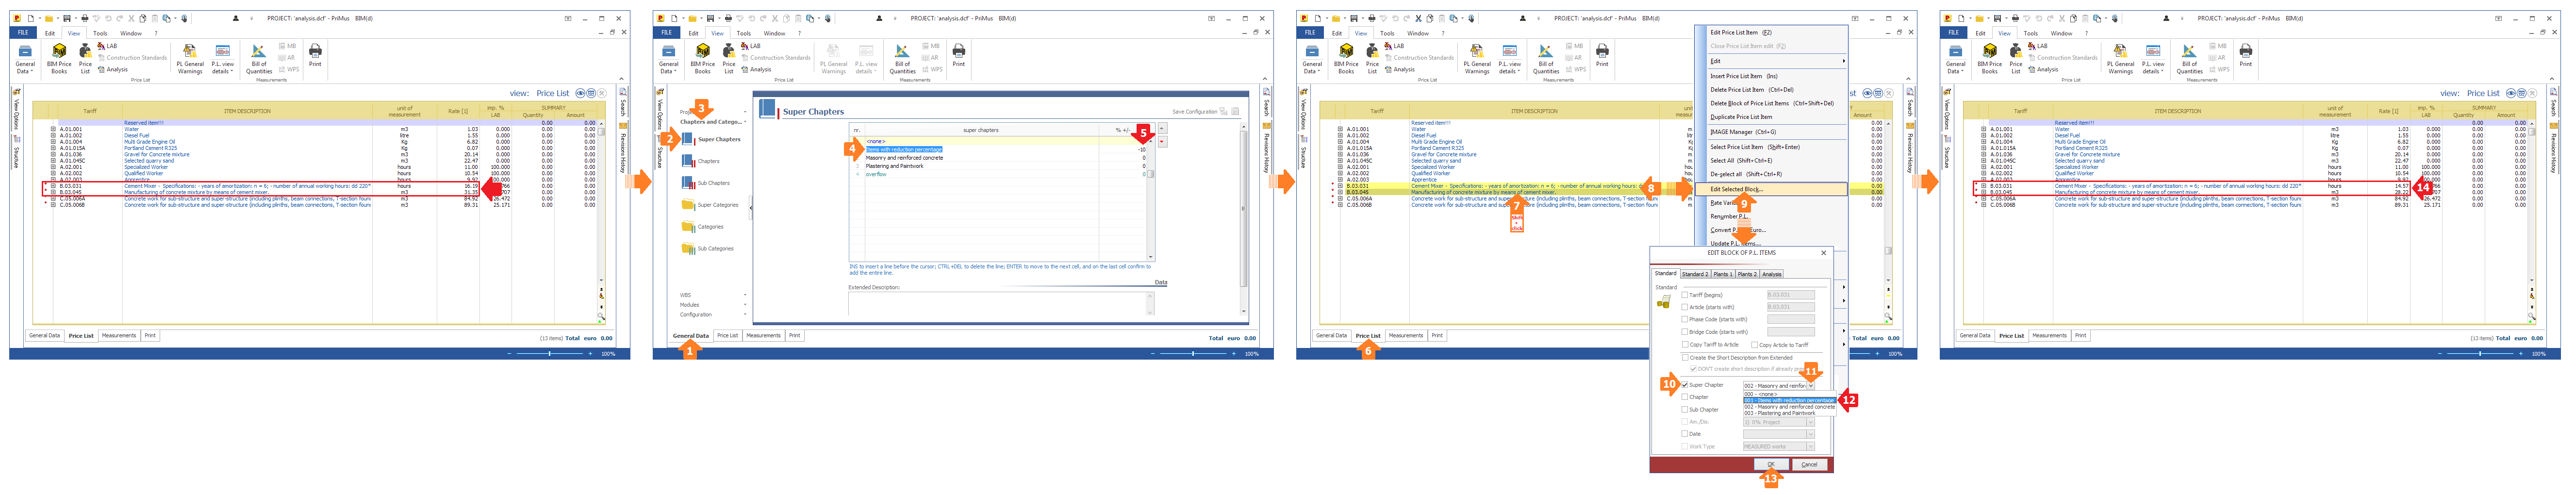Image resolution: width=2576 pixels, height=495 pixels.
Task: Switch to Analysis tab in Edit Block dialog
Action: click(1771, 274)
